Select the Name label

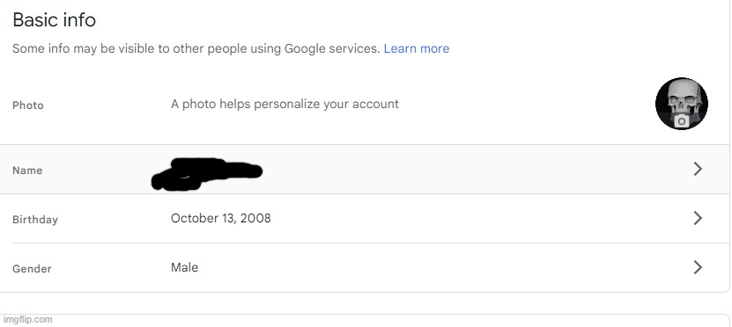(27, 171)
